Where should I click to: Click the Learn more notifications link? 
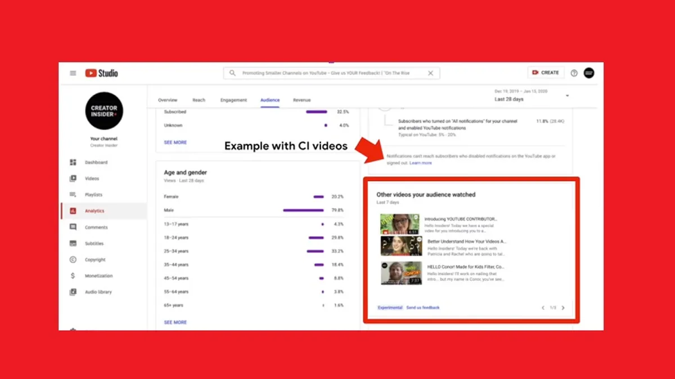(421, 163)
